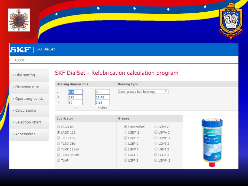Expand the Deep groove ball bearings dropdown
The height and width of the screenshot is (186, 248).
coord(143,91)
